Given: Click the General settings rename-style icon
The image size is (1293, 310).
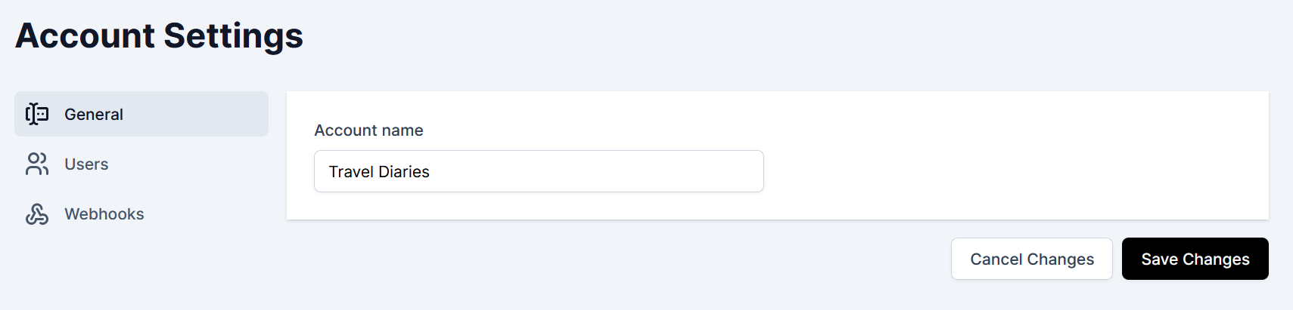Looking at the screenshot, I should [x=37, y=114].
